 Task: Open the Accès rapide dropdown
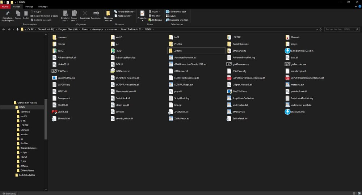point(123,16)
